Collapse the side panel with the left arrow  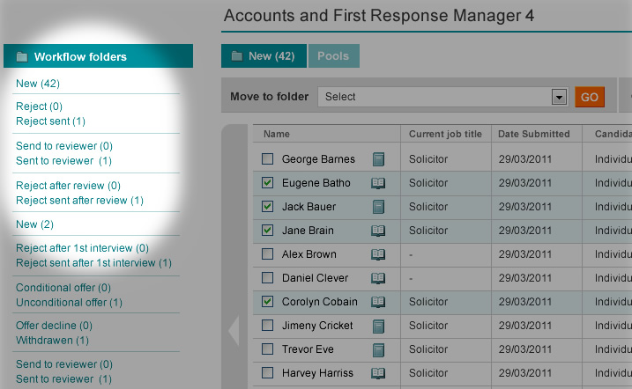[x=234, y=331]
